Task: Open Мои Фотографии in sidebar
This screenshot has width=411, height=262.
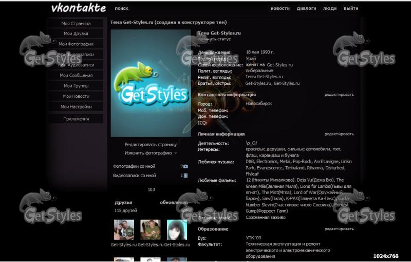Action: click(76, 44)
